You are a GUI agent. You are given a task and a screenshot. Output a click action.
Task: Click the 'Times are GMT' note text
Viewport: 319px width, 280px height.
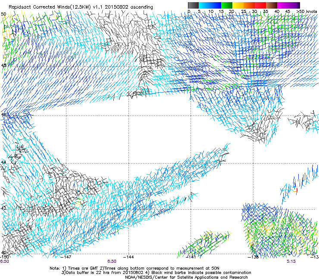[x=83, y=268]
